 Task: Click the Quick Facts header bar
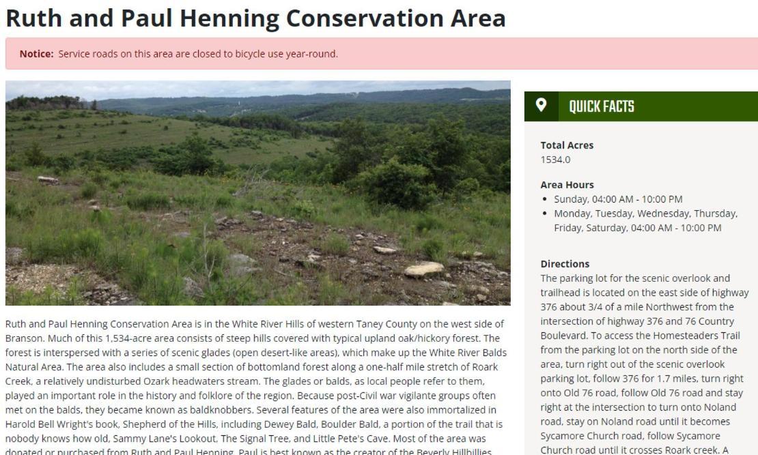click(641, 106)
